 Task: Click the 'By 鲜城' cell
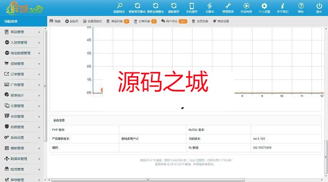219,148
